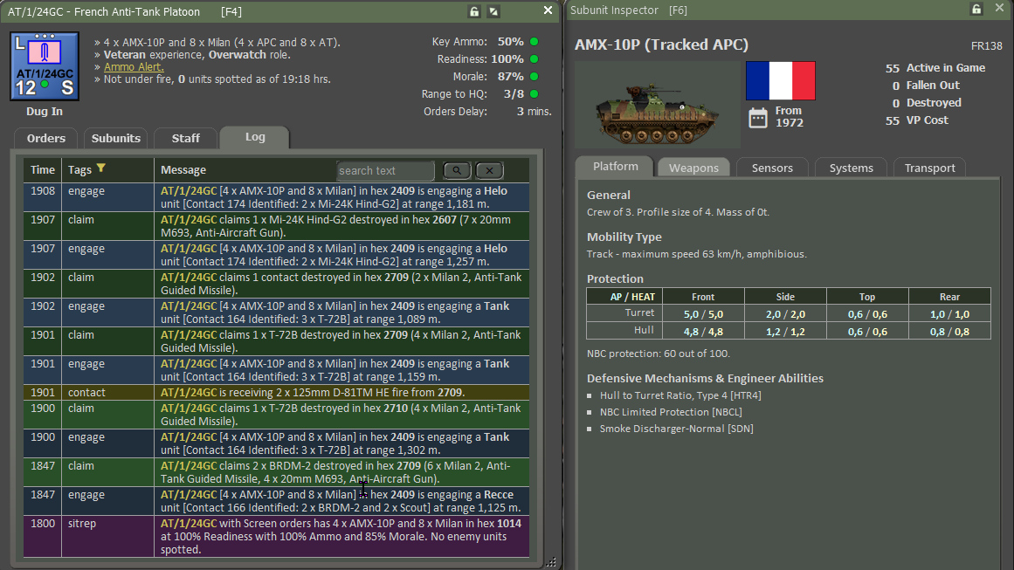The width and height of the screenshot is (1014, 570).
Task: Click Smoke Discharger-Normal [SDN] entry
Action: tap(676, 429)
